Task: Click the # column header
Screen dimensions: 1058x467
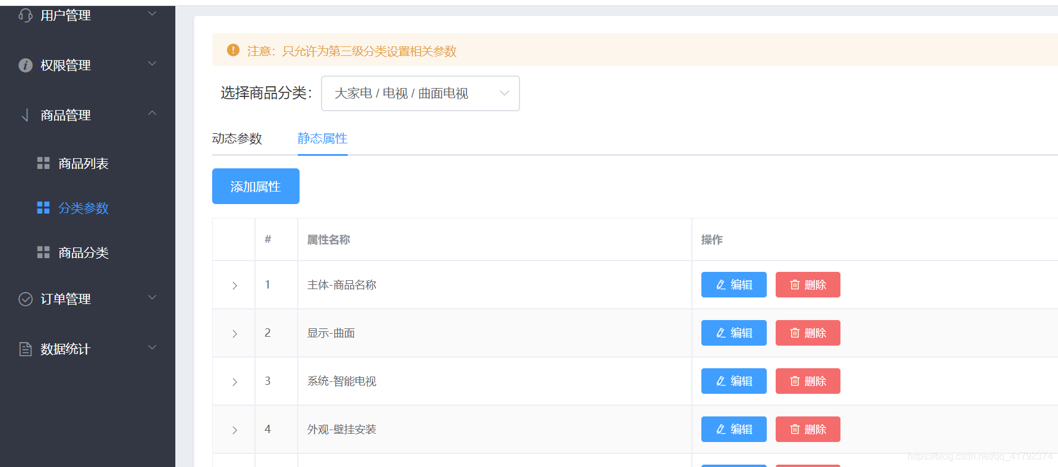Action: [268, 239]
